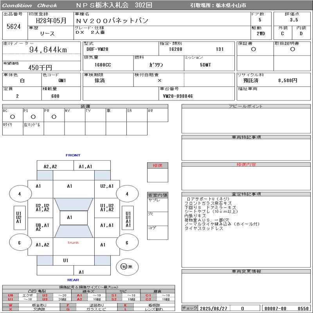Select the Wタイヤ equipment cell
This screenshot has width=313, height=313.
click(x=13, y=129)
